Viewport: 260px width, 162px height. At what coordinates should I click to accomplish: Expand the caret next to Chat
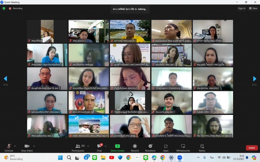(x=106, y=146)
